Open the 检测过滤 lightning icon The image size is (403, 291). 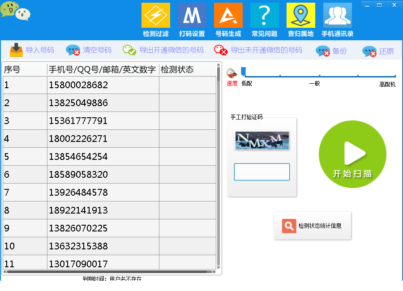click(156, 15)
